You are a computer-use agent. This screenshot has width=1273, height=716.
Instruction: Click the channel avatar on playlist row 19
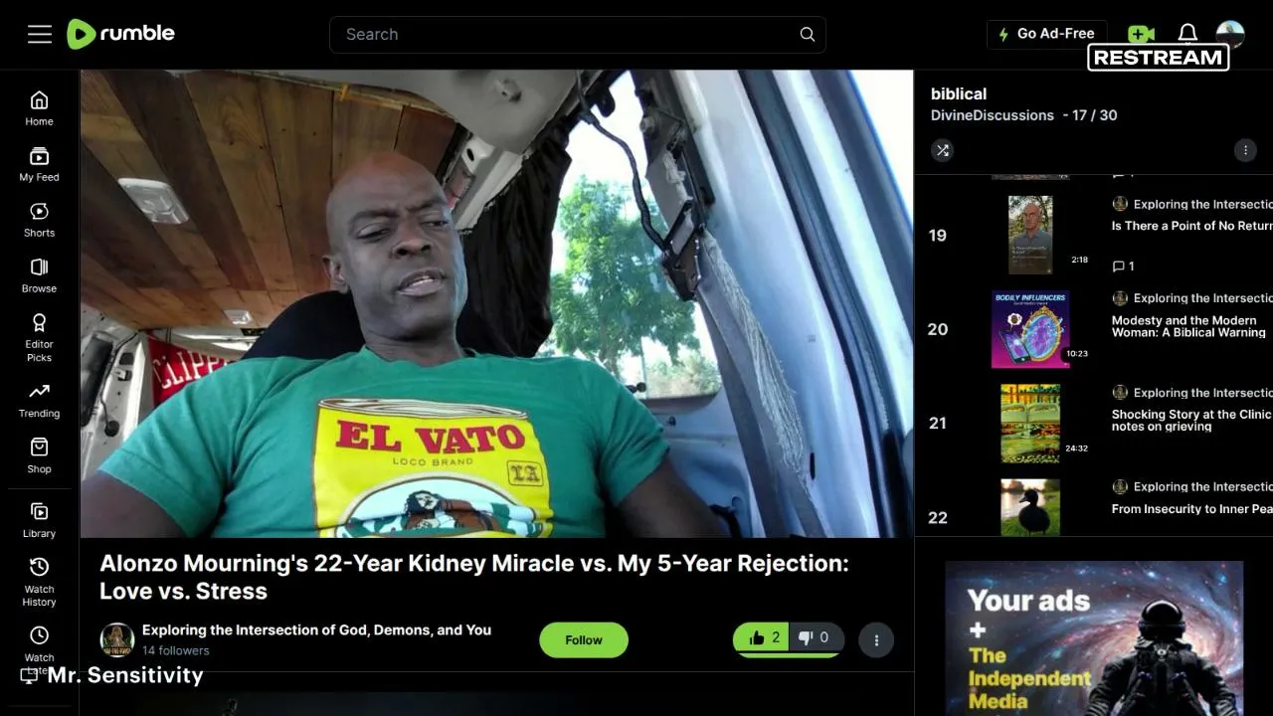1120,204
